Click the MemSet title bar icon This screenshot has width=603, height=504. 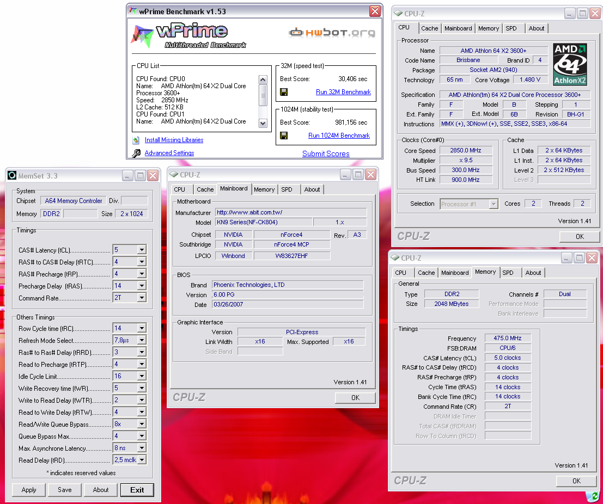point(12,176)
